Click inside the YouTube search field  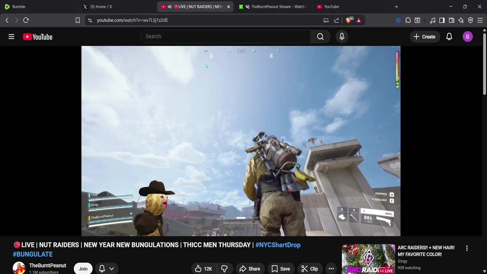(225, 37)
